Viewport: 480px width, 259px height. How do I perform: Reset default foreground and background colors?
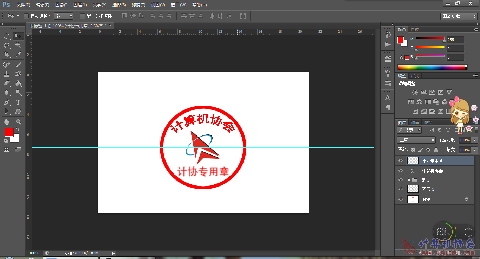tap(6, 141)
